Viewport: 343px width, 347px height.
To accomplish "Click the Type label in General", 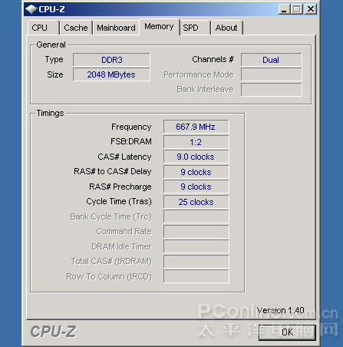I will click(54, 60).
